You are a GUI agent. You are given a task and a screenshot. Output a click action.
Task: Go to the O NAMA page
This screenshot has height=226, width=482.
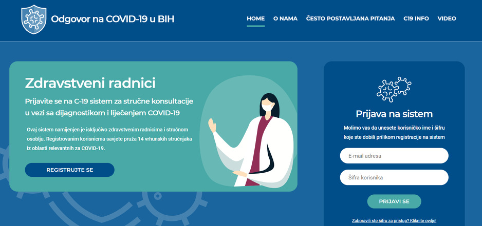point(285,18)
